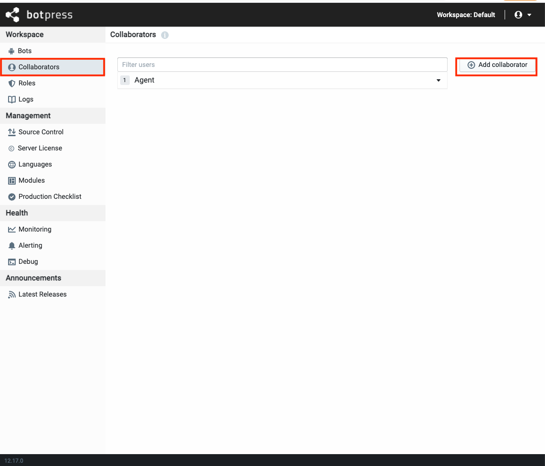Expand the Agent role group arrow
This screenshot has width=545, height=466.
(x=439, y=81)
